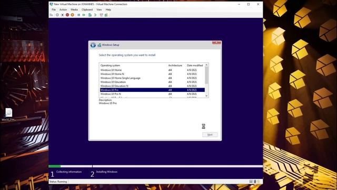Create a checkpoint from the toolbar
The height and width of the screenshot is (190, 337).
(x=90, y=15)
